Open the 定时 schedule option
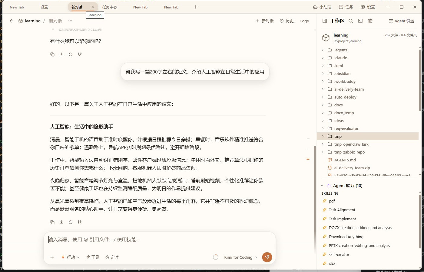The image size is (424, 272). click(x=112, y=257)
